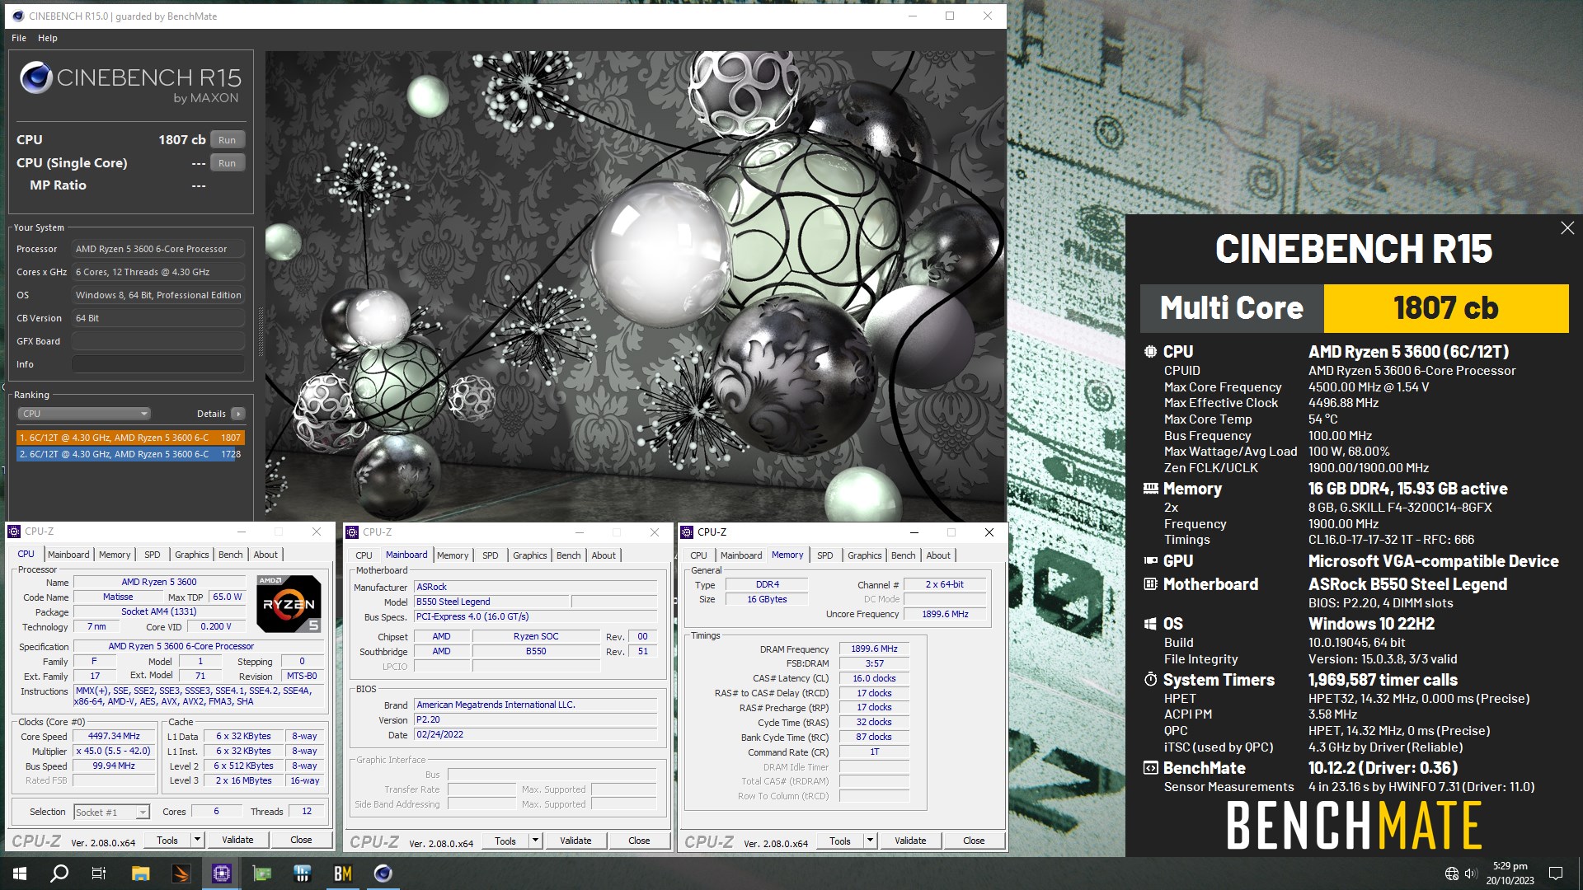The width and height of the screenshot is (1583, 890).
Task: Select the CPU-Z taskbar icon
Action: click(x=221, y=874)
